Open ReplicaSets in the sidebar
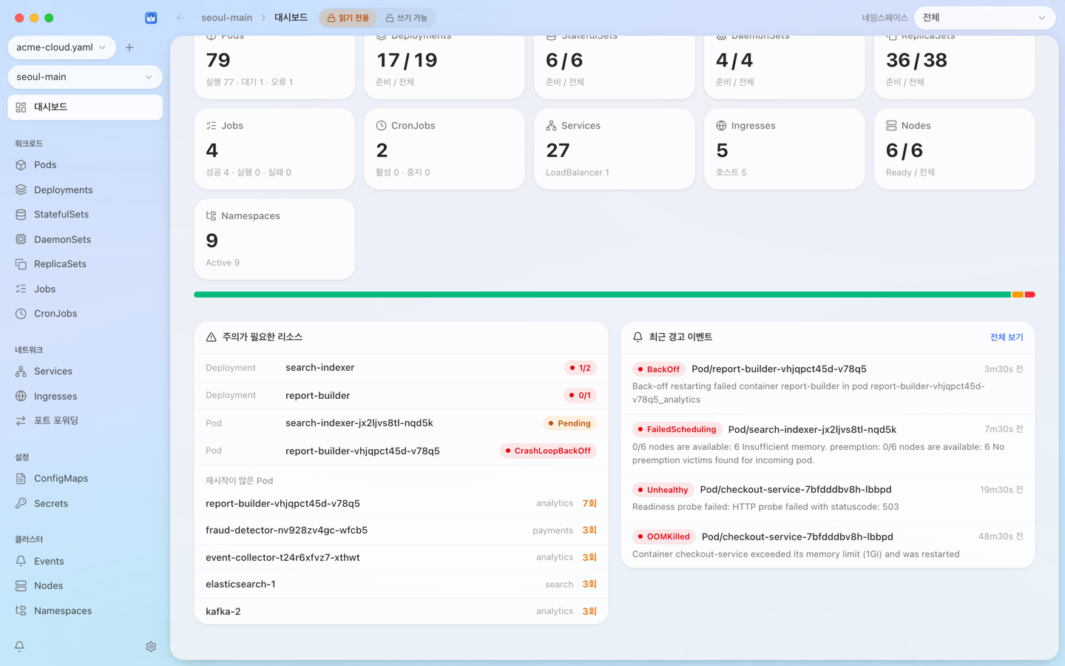This screenshot has height=666, width=1065. [x=85, y=264]
